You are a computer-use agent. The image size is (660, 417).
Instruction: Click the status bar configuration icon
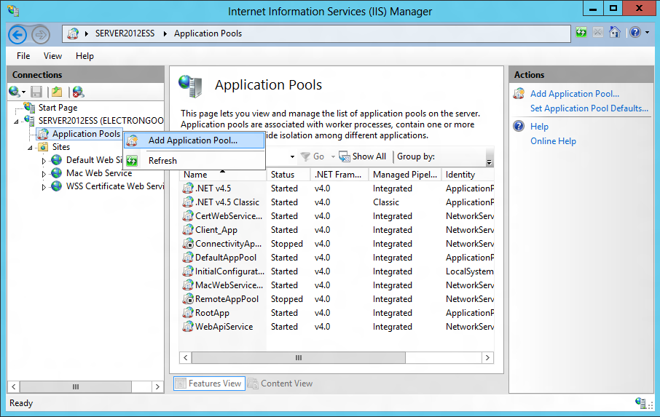pyautogui.click(x=642, y=403)
